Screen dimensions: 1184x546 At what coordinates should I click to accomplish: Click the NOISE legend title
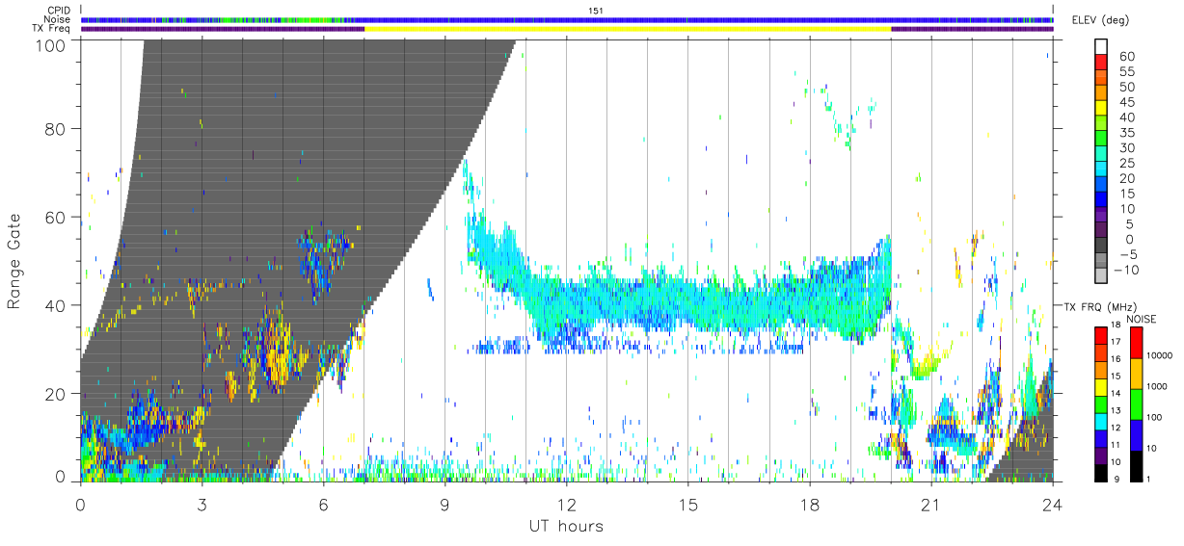pyautogui.click(x=1141, y=319)
